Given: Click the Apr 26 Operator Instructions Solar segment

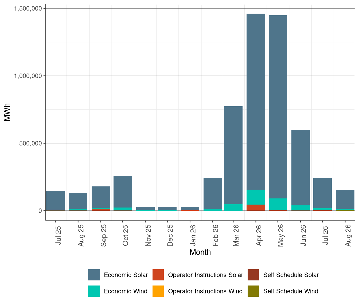Looking at the screenshot, I should tap(256, 208).
